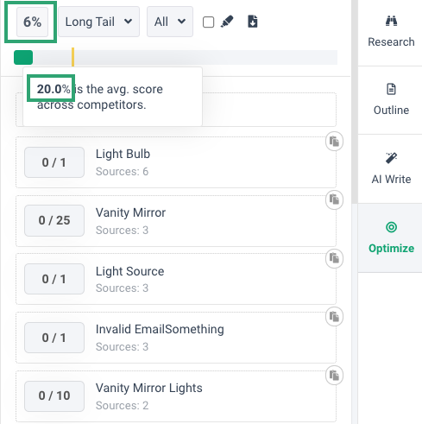Toggle the checkbox beside the highlighter
422x424 pixels.
click(x=208, y=22)
